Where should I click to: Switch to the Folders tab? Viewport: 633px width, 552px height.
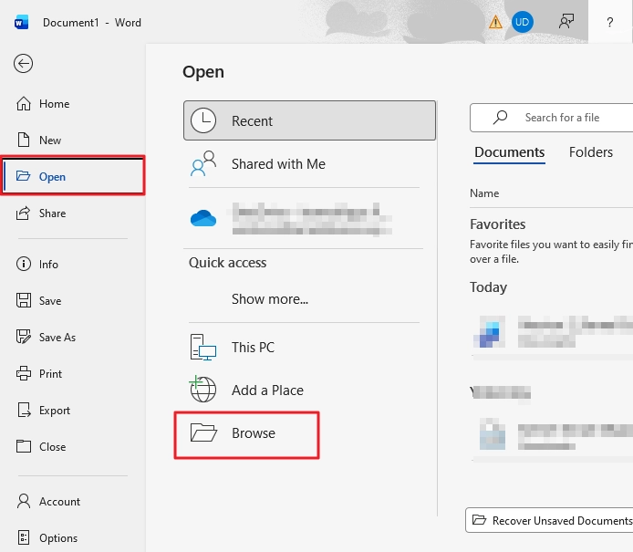(x=591, y=152)
